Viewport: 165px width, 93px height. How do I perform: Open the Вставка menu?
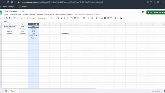point(26,14)
